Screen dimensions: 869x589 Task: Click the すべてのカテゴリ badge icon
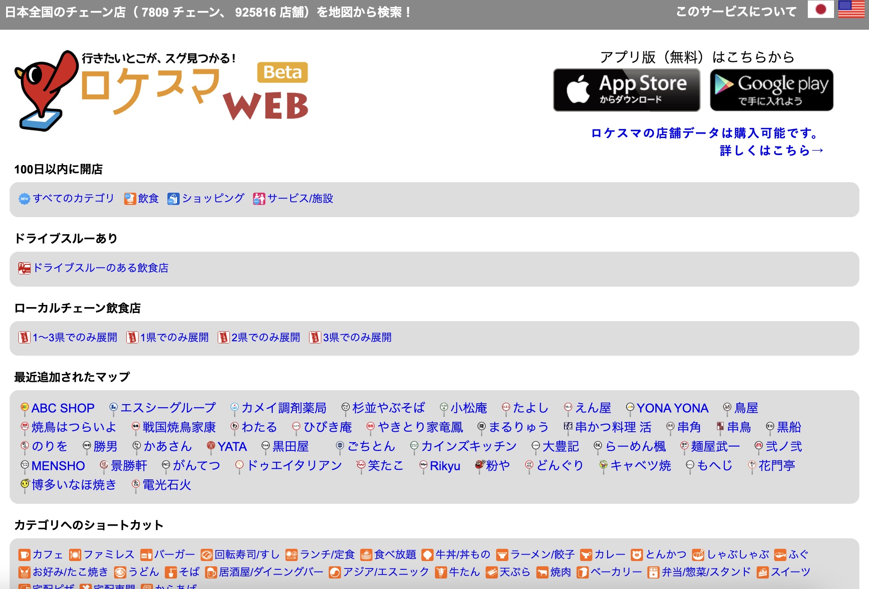click(24, 198)
